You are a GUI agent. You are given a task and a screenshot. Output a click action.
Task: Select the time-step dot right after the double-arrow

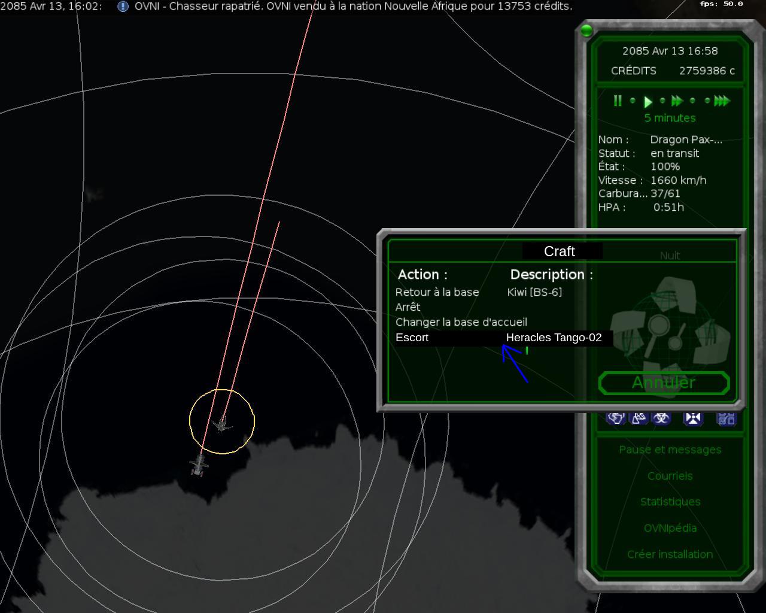pyautogui.click(x=692, y=101)
